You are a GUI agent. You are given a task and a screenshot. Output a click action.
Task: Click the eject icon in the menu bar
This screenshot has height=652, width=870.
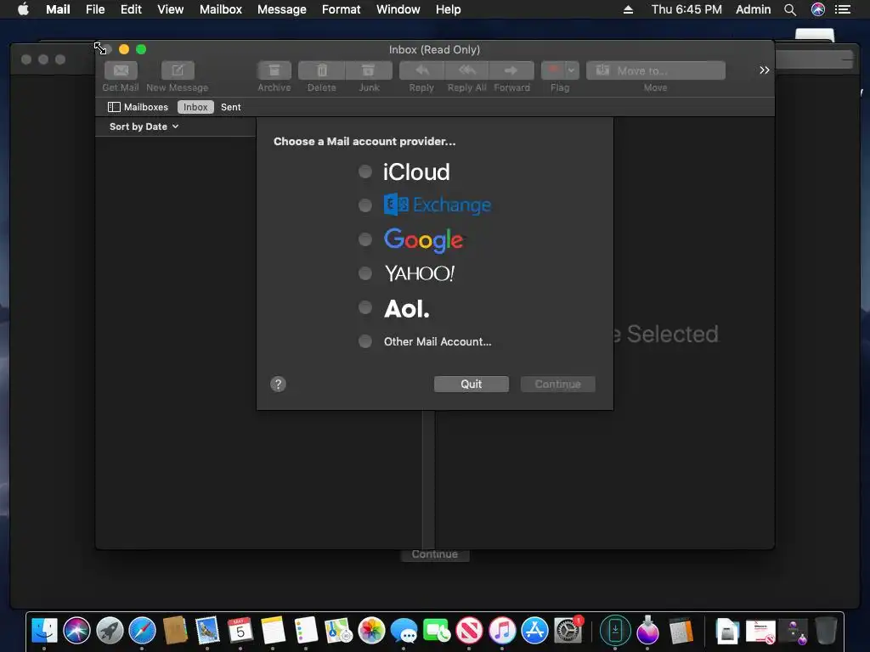click(628, 9)
